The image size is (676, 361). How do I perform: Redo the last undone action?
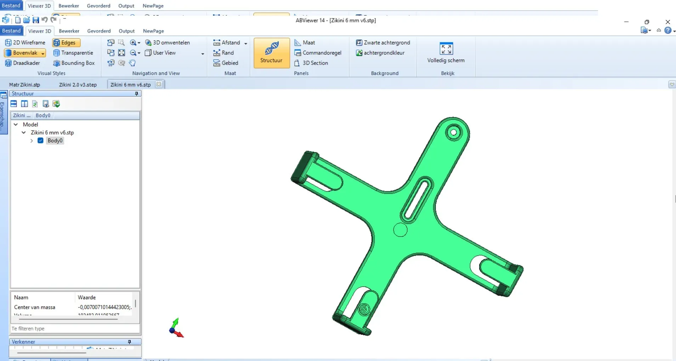click(x=53, y=20)
